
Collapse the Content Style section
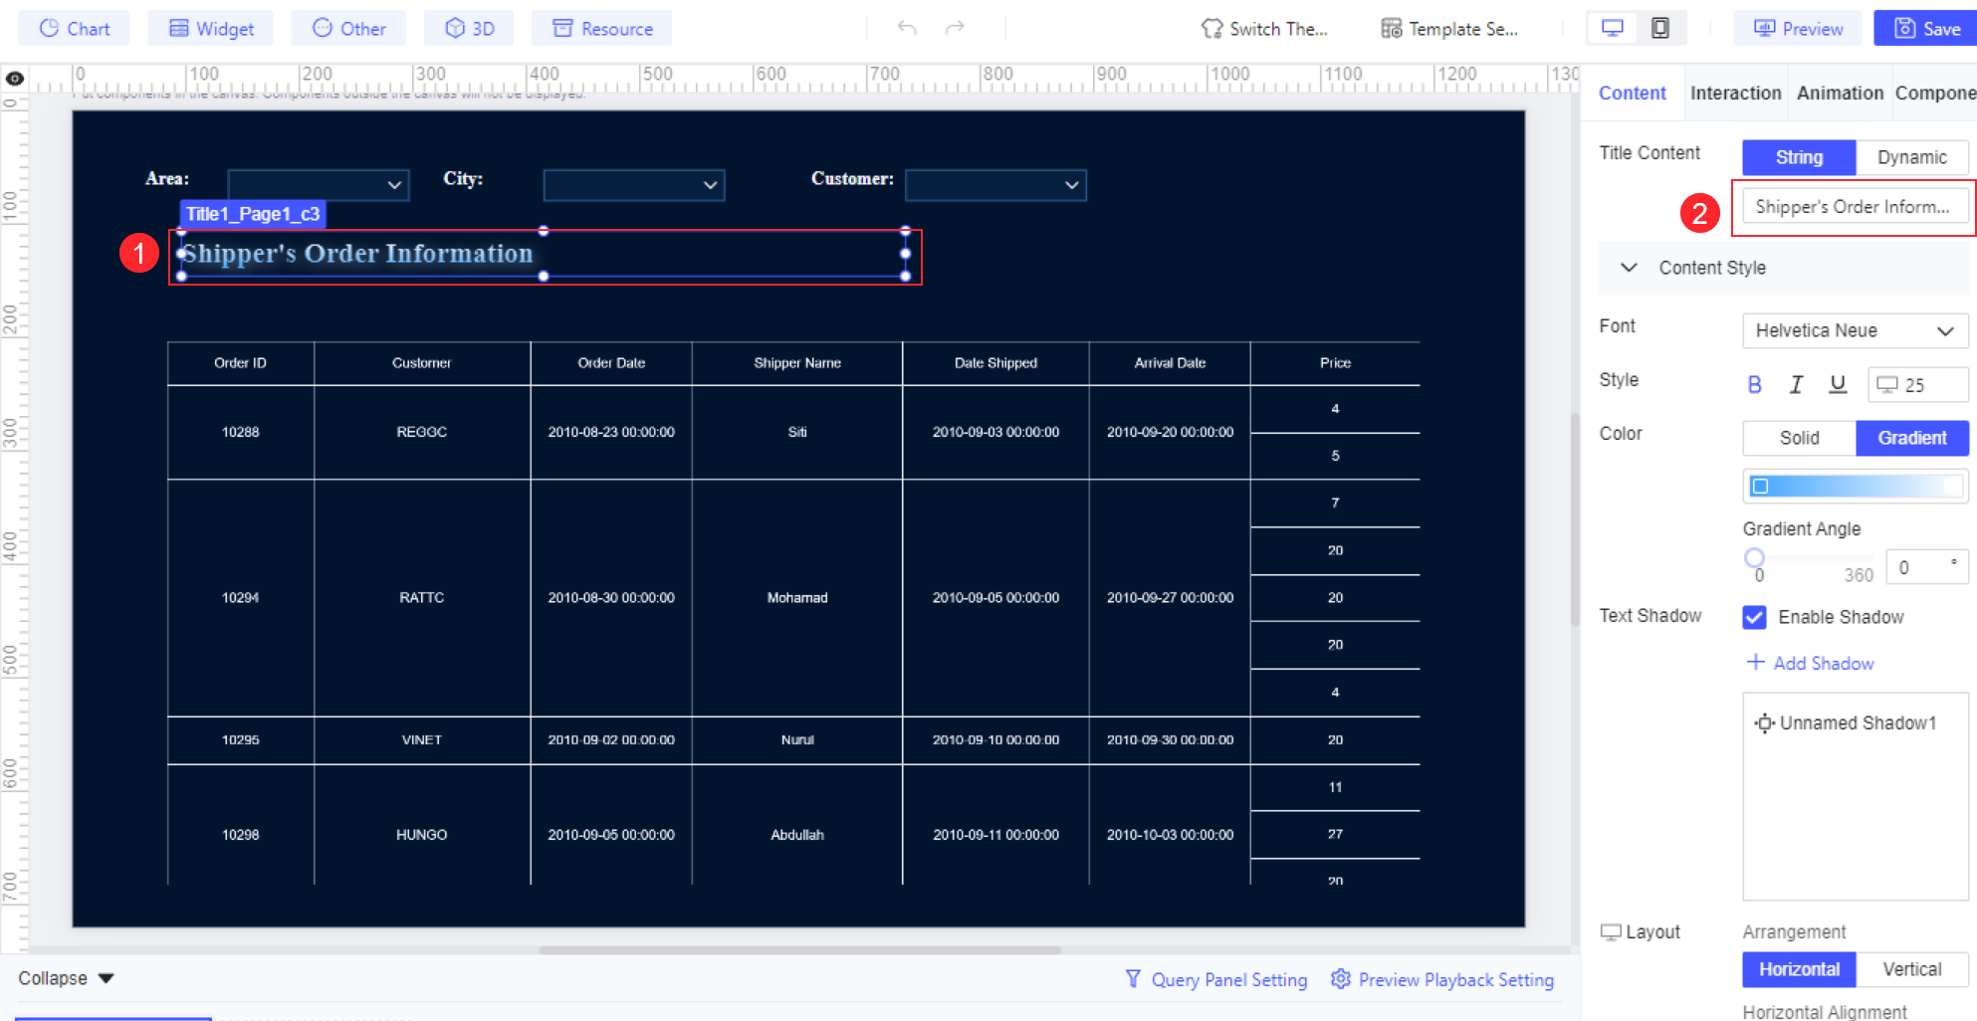[x=1629, y=268]
